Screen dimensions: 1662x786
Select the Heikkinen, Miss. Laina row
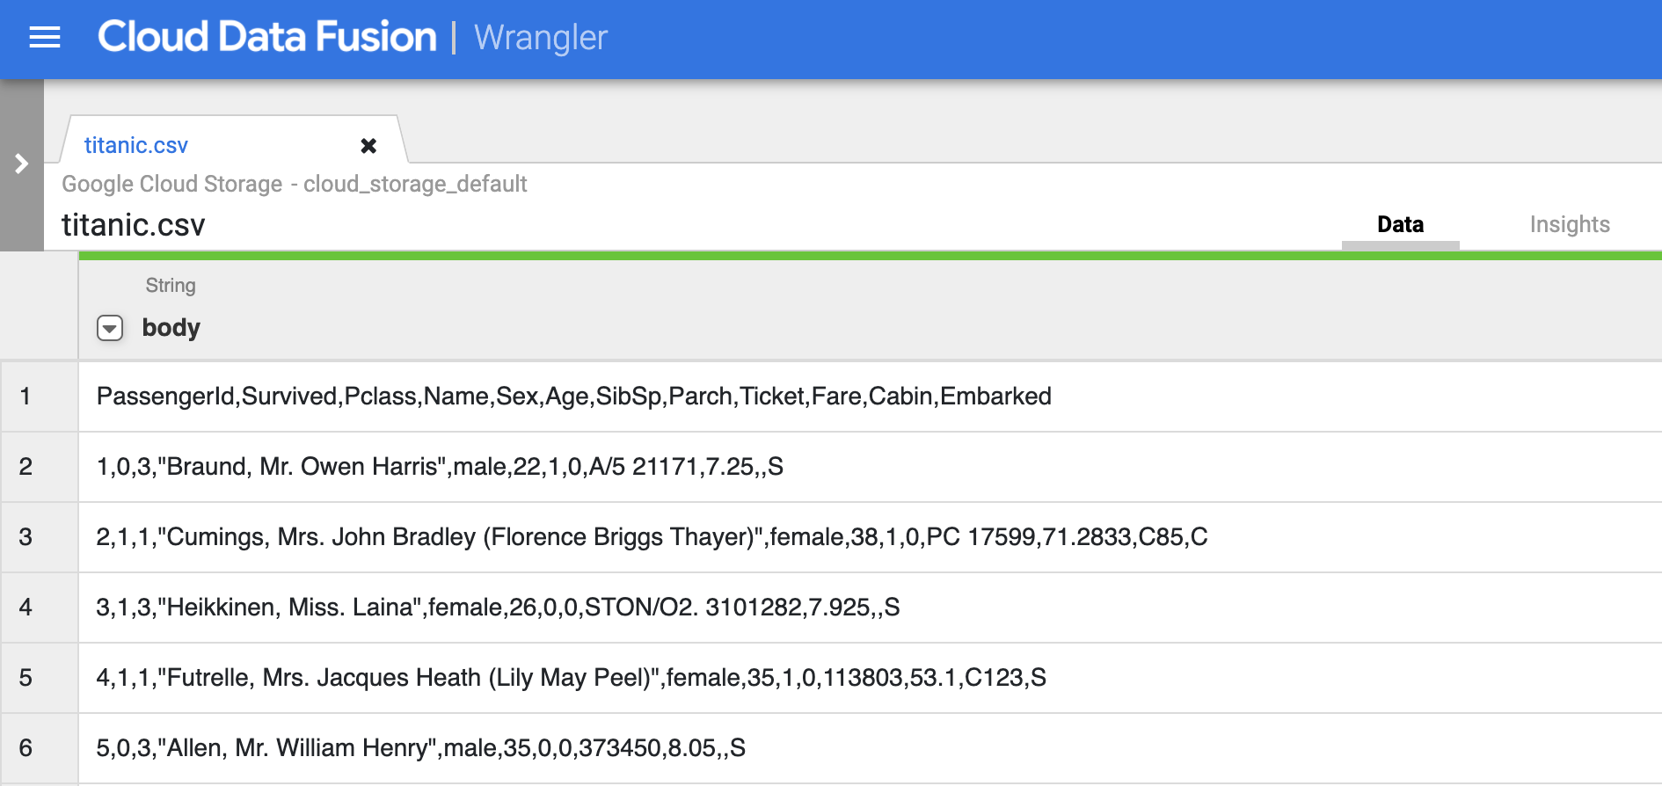click(870, 608)
